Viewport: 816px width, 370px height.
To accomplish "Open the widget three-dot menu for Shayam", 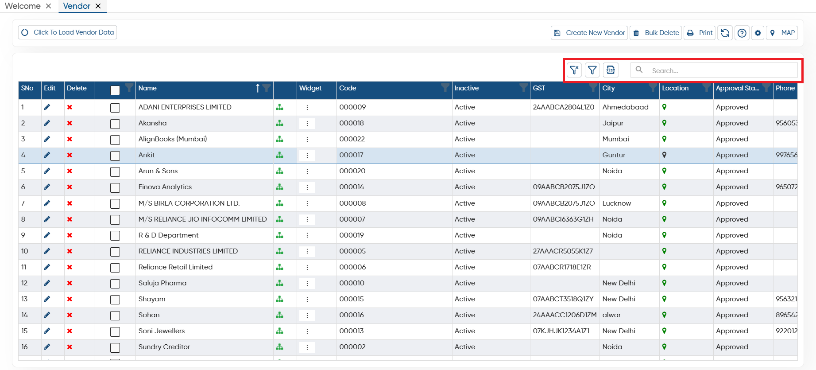I will (x=307, y=299).
